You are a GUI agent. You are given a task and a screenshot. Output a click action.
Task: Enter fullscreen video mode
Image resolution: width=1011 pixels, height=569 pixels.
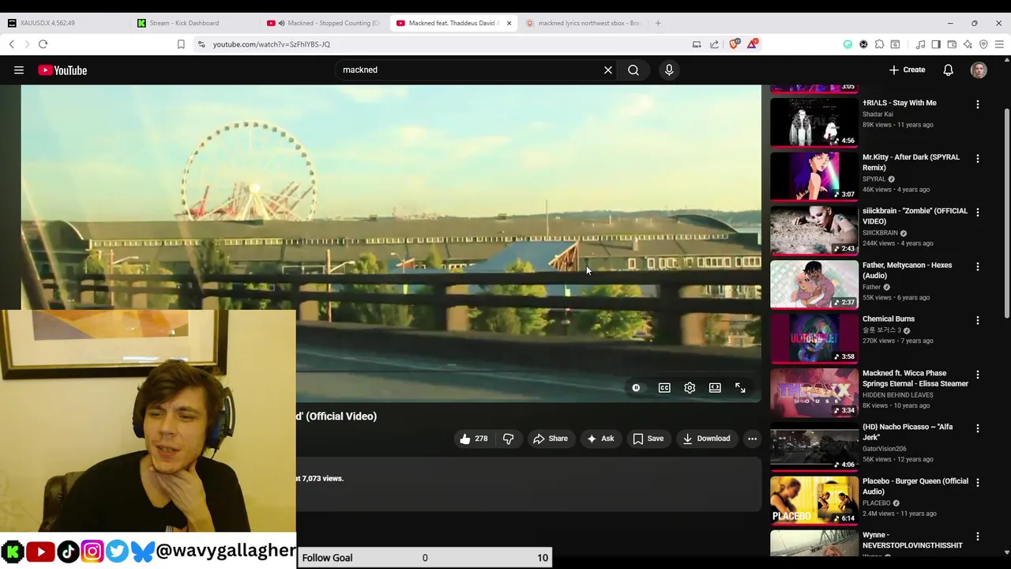[740, 388]
